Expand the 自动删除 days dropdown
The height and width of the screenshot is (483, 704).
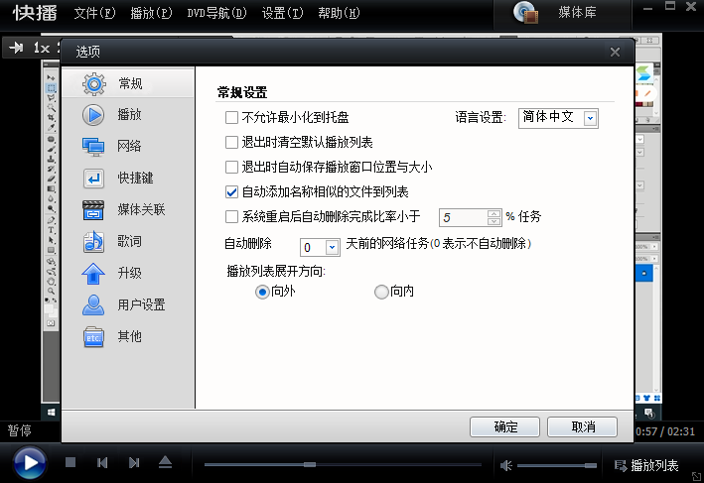[x=332, y=247]
